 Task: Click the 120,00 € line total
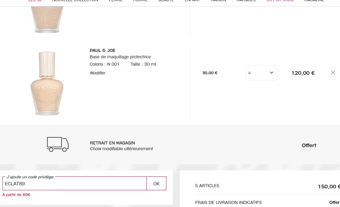pos(303,73)
